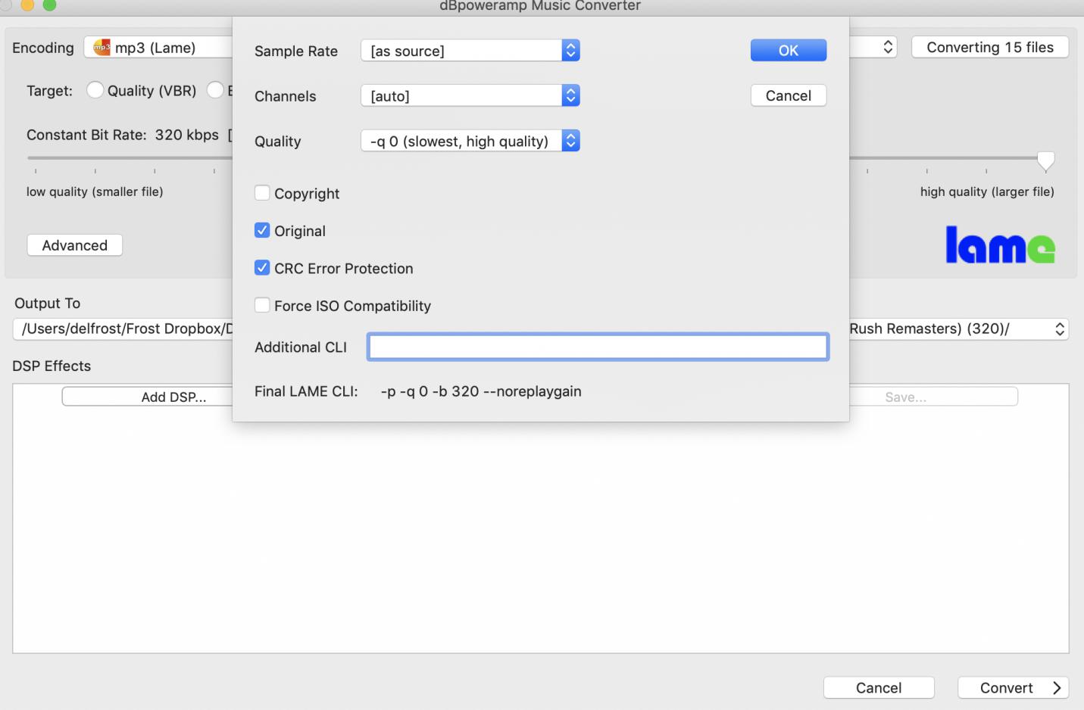
Task: Open the Output To folder dropdown
Action: (1059, 329)
